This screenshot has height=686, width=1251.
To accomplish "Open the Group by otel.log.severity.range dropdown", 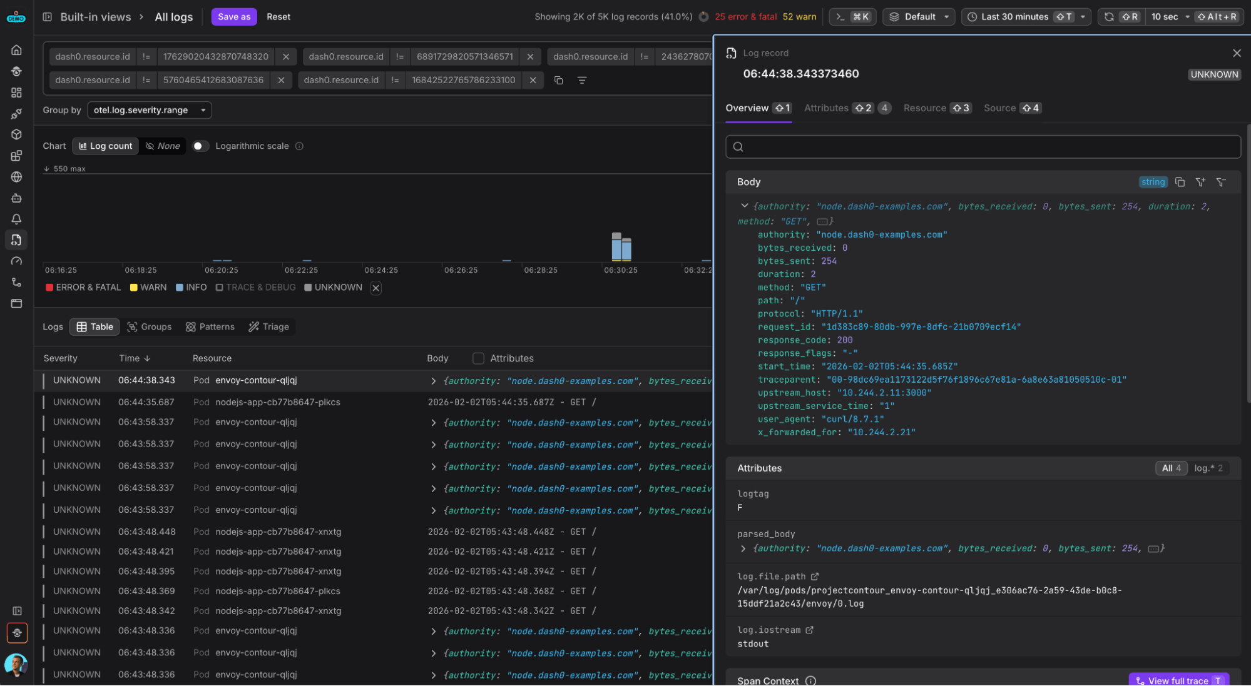I will click(x=150, y=110).
